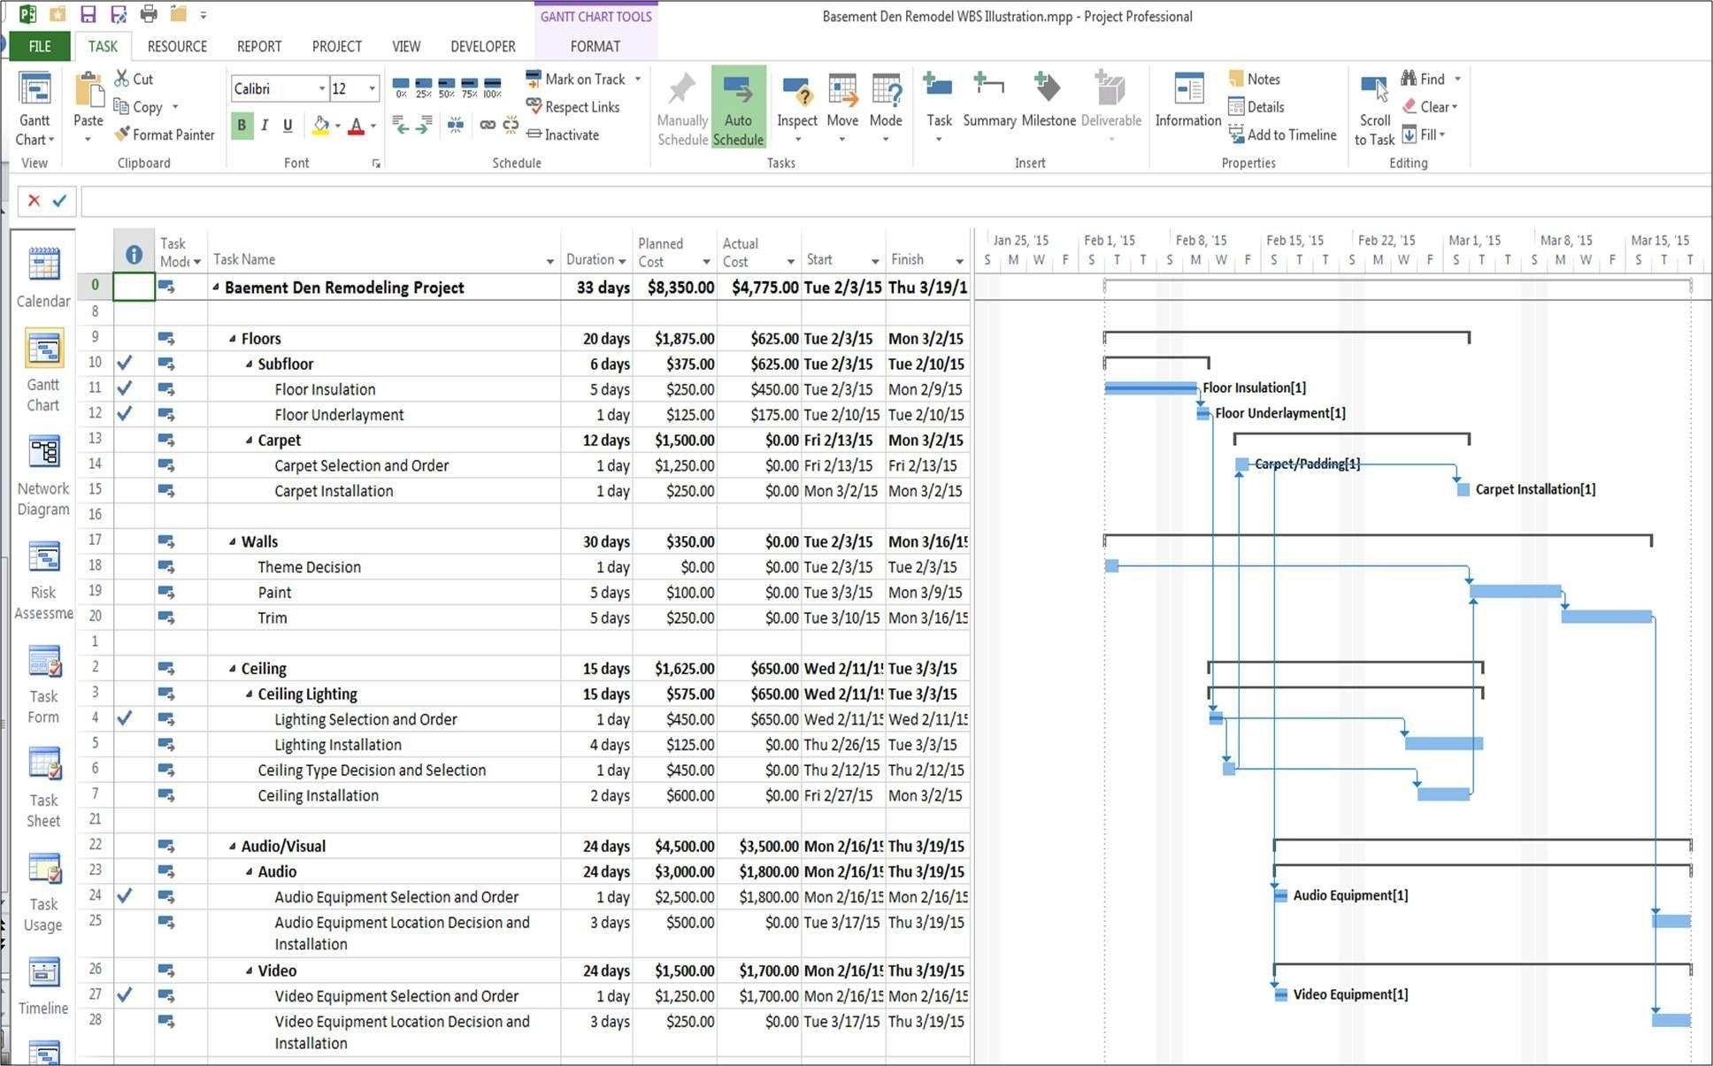Screen dimensions: 1713x1066
Task: Click Mark on Track
Action: point(580,79)
